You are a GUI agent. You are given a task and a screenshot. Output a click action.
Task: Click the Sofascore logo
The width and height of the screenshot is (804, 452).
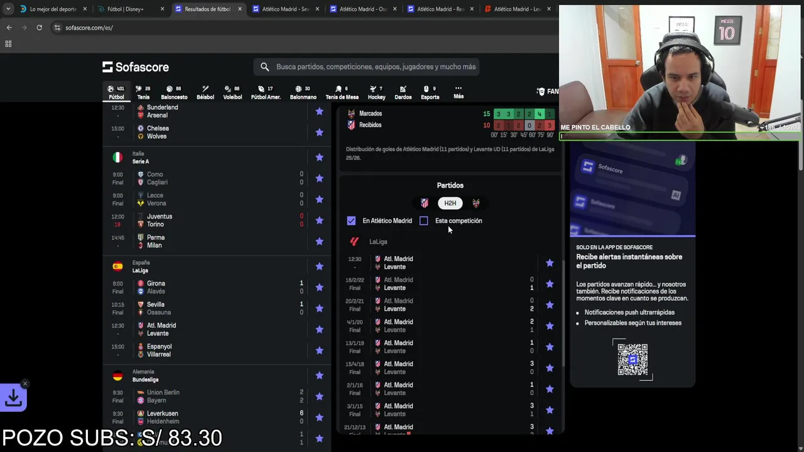coord(136,67)
